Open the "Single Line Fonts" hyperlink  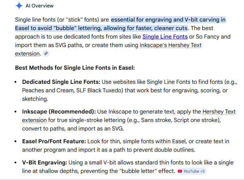coord(165,36)
